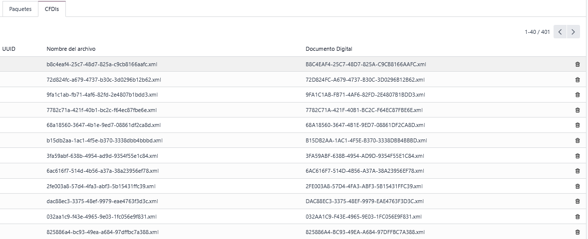The image size is (588, 239).
Task: Delete the b8c4eaf4-25c7 row via trash icon
Action: tap(578, 64)
